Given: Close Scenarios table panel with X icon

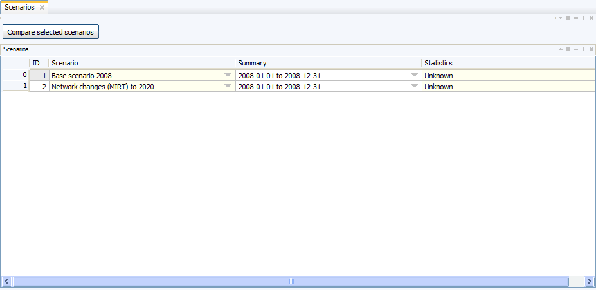Looking at the screenshot, I should coord(591,49).
